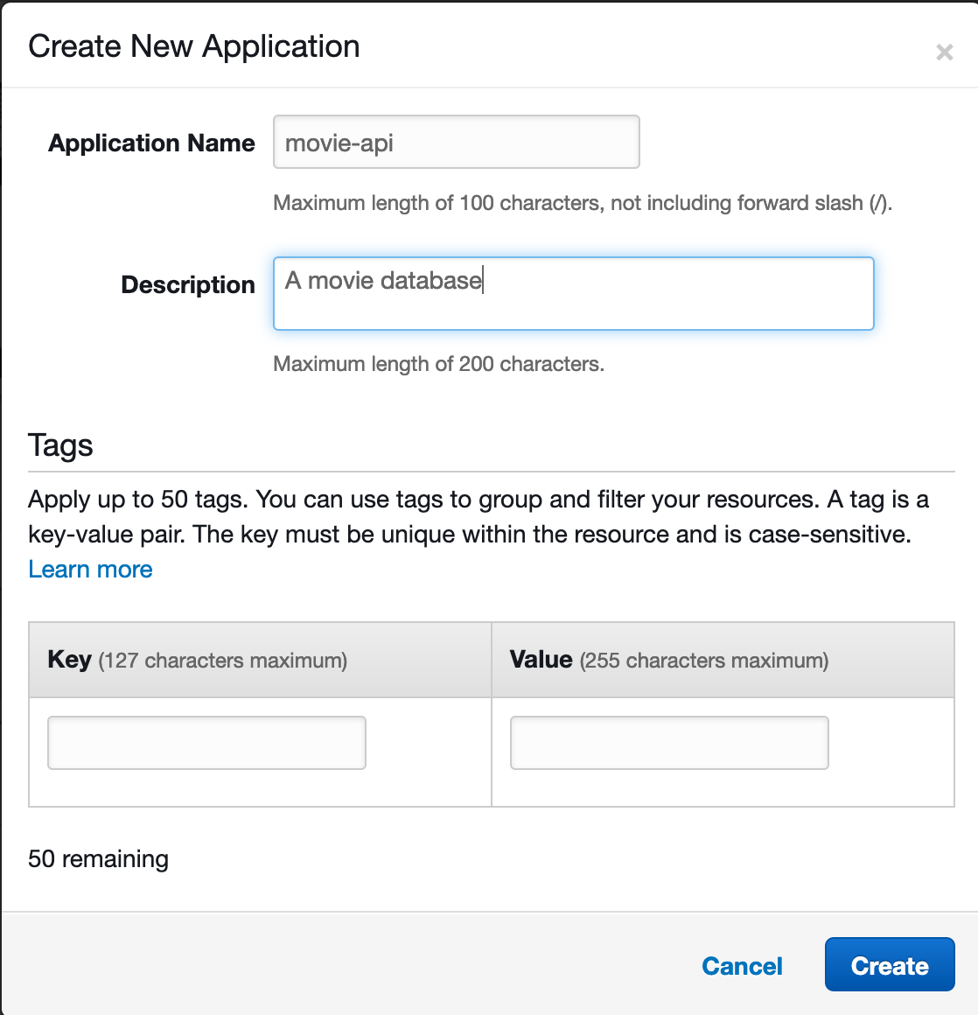The width and height of the screenshot is (978, 1015).
Task: Close the Create New Application dialog
Action: pyautogui.click(x=944, y=52)
